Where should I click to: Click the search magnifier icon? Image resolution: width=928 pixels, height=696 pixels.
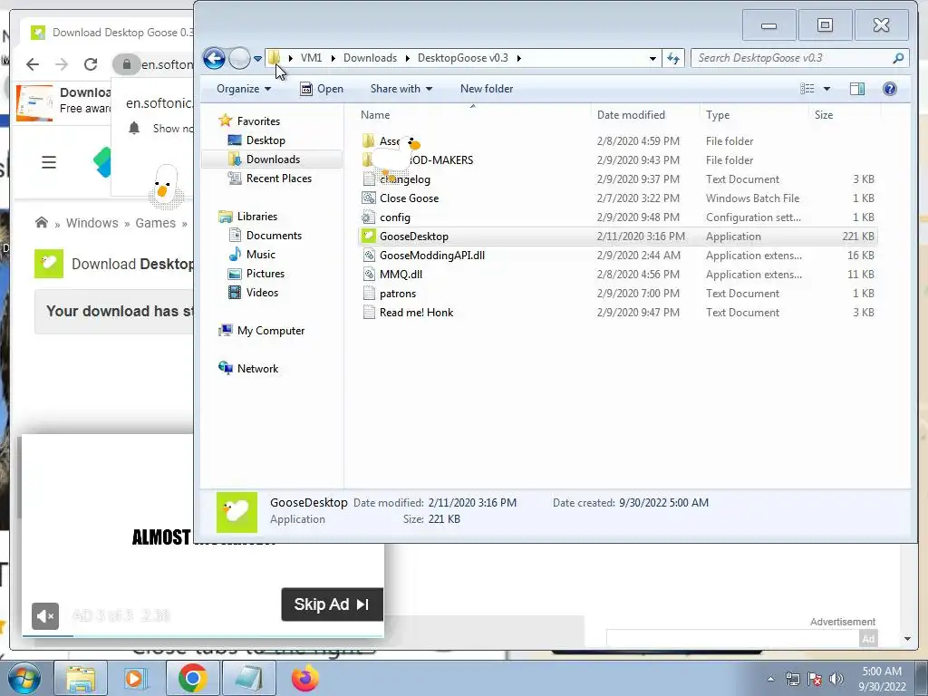click(x=898, y=58)
